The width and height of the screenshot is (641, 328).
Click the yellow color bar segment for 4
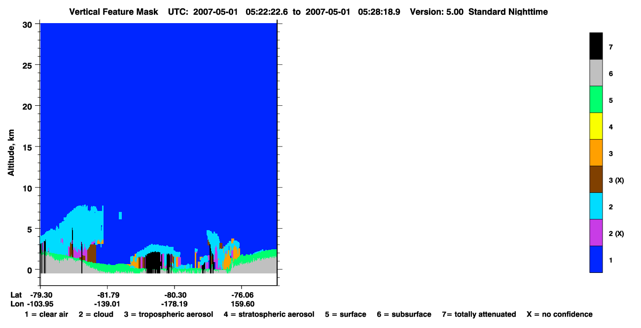pyautogui.click(x=596, y=126)
